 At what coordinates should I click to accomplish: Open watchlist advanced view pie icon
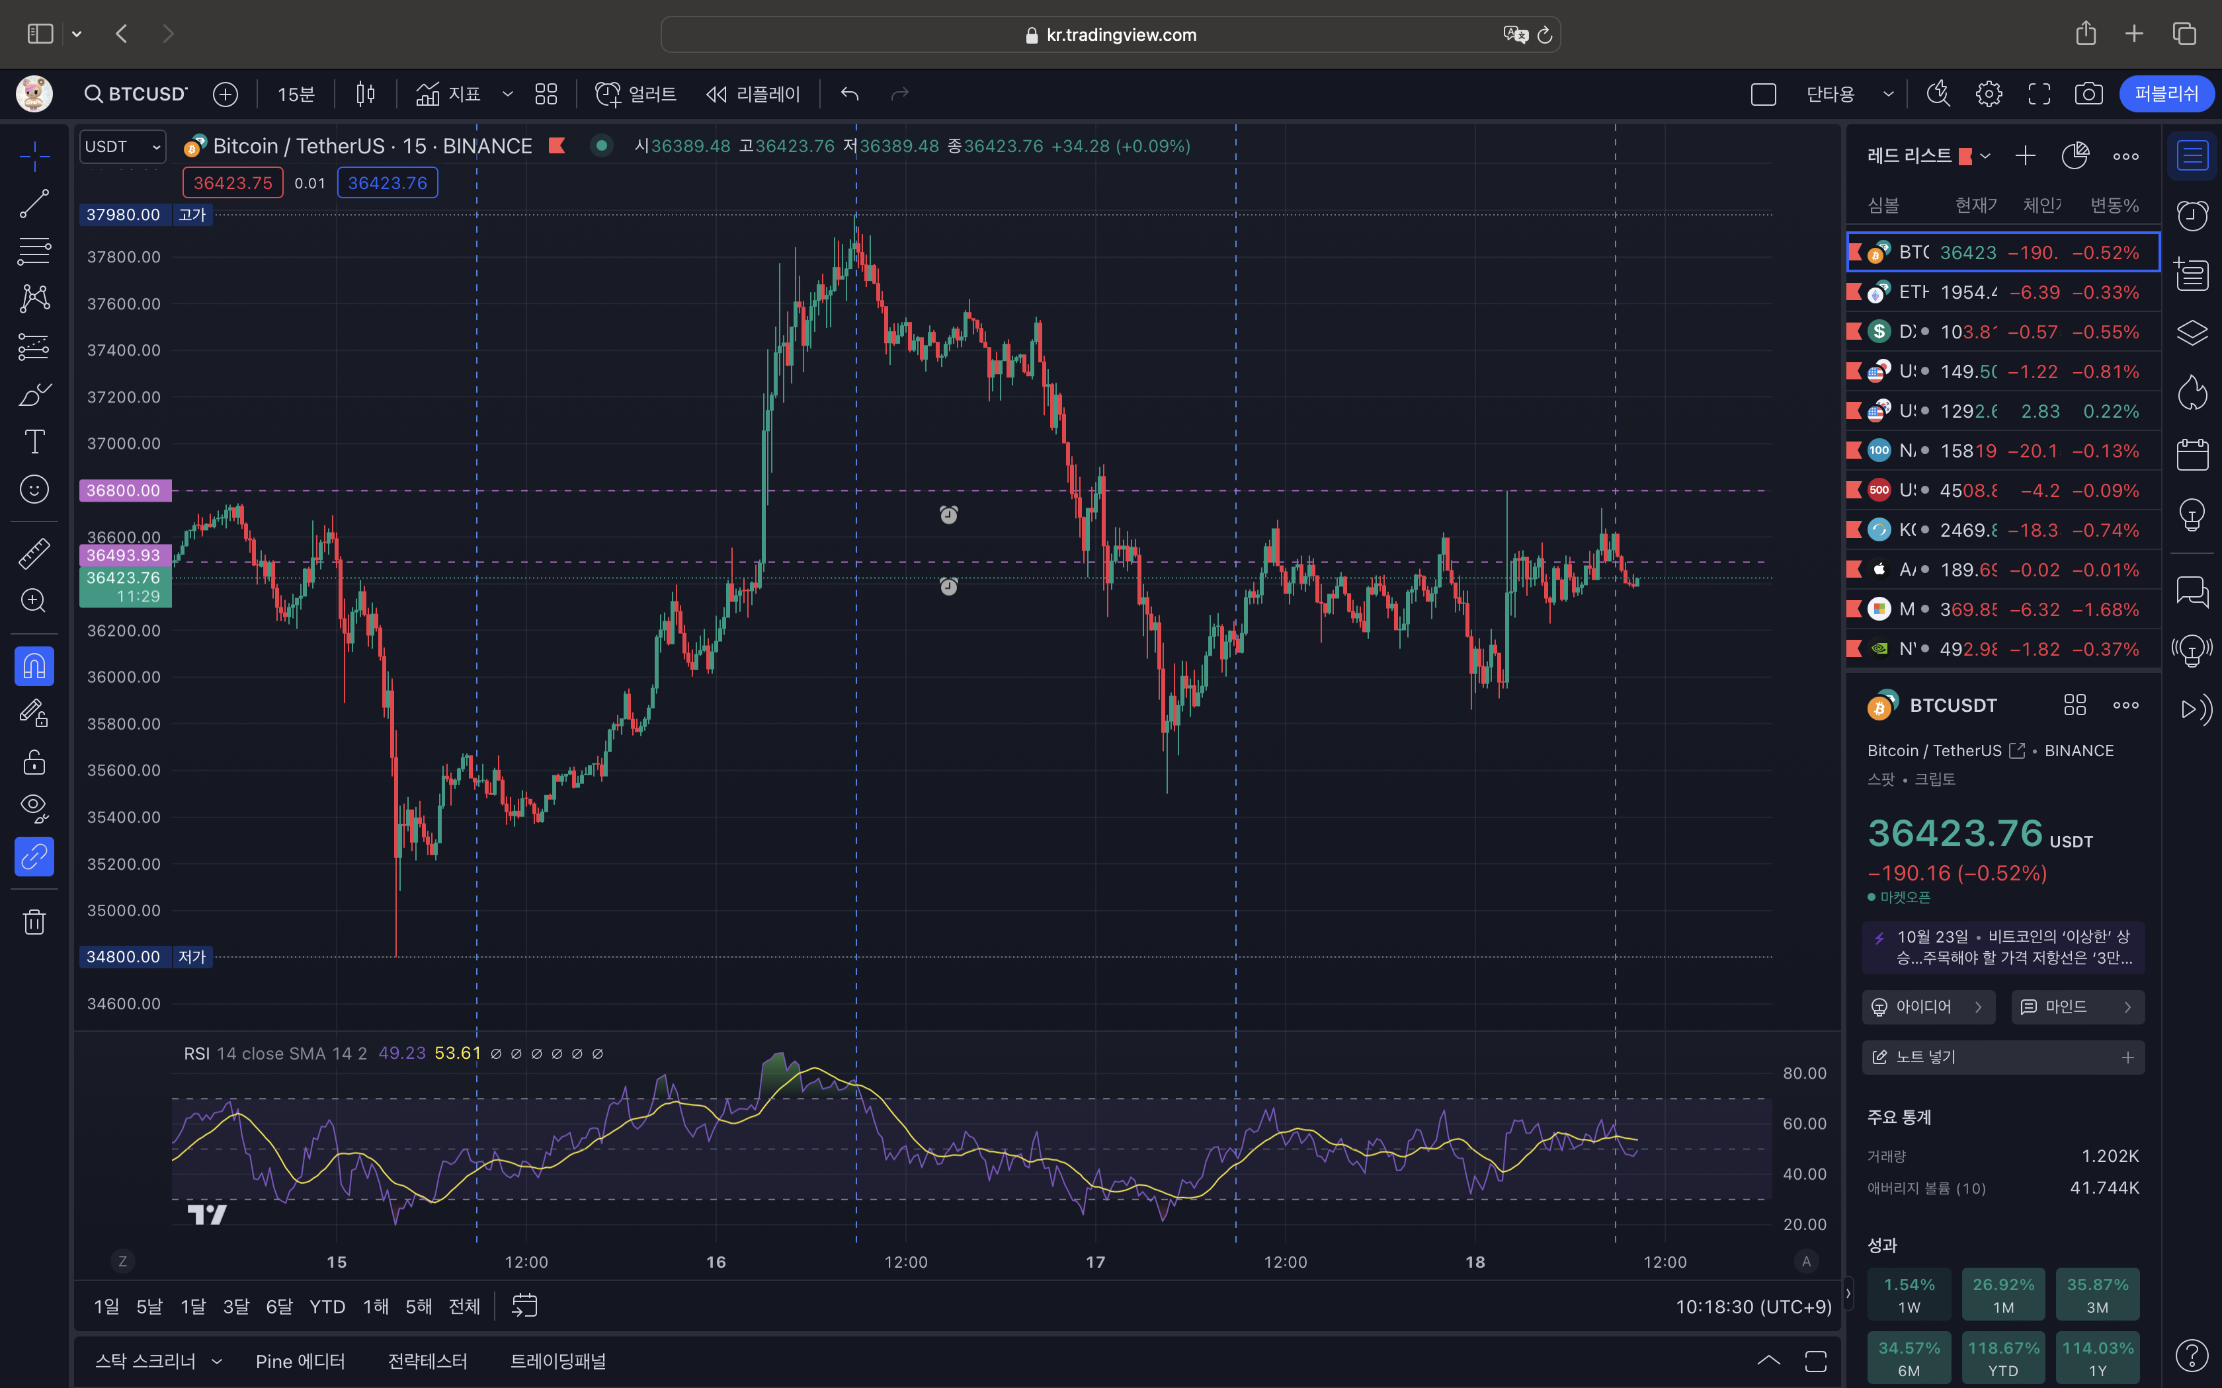(x=2075, y=156)
